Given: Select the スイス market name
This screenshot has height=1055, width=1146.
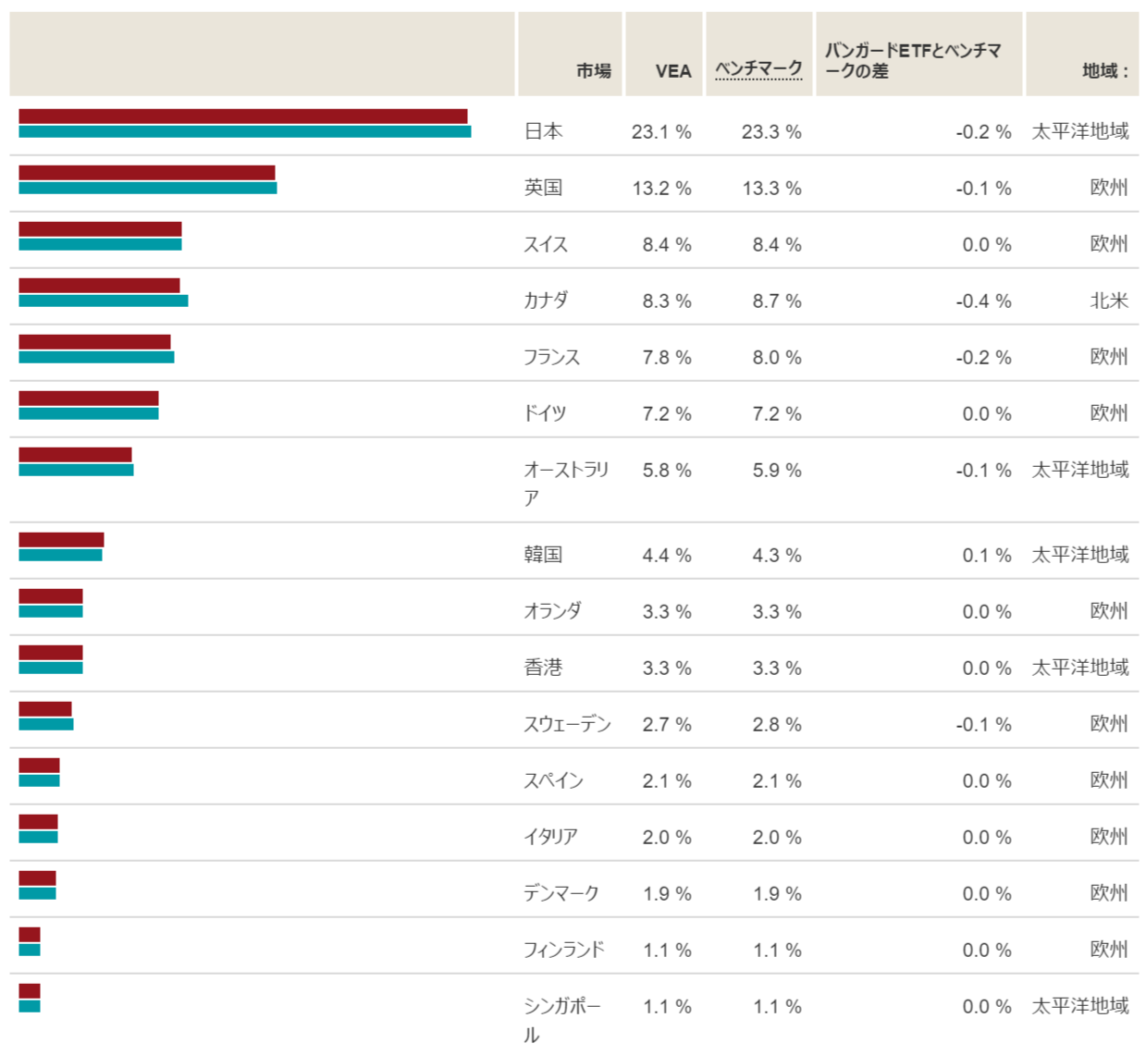Looking at the screenshot, I should (546, 244).
